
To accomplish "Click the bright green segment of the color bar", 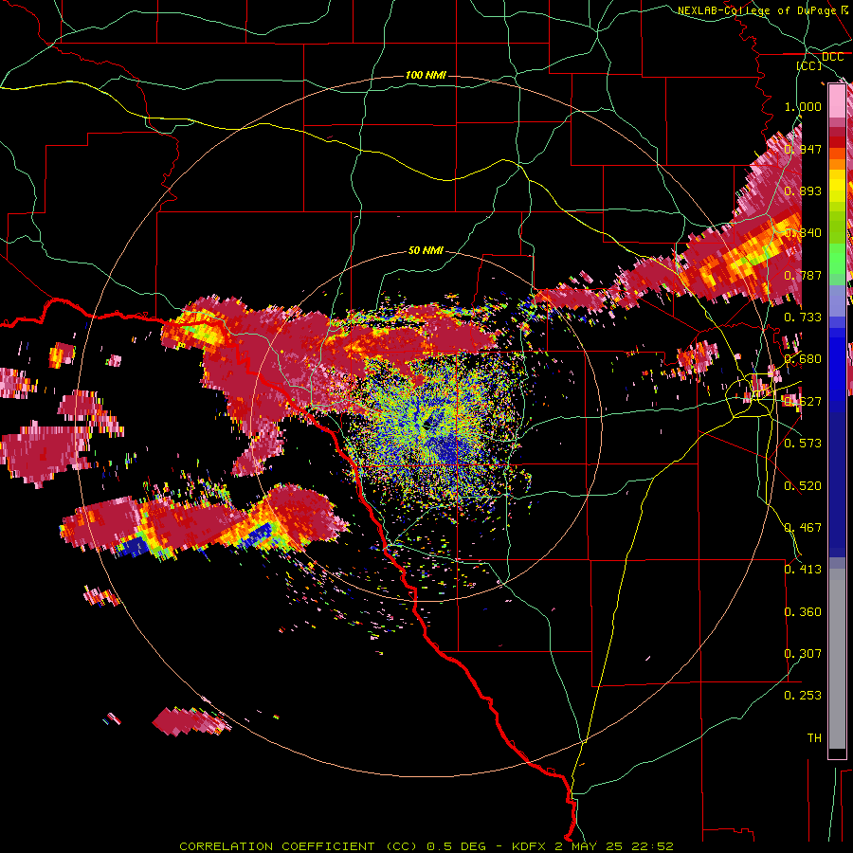I will click(837, 259).
